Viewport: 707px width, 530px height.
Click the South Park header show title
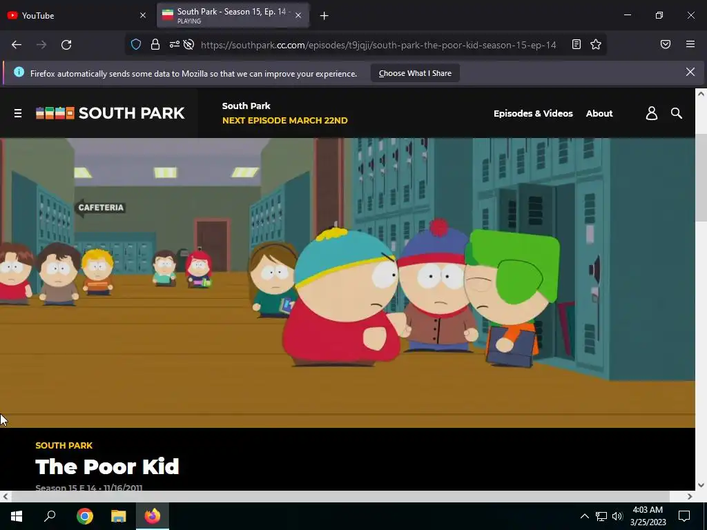[246, 106]
